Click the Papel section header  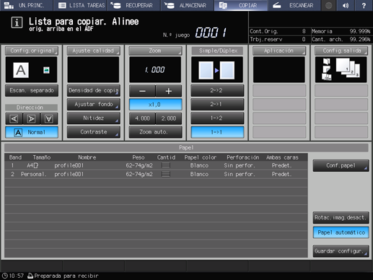[186, 147]
